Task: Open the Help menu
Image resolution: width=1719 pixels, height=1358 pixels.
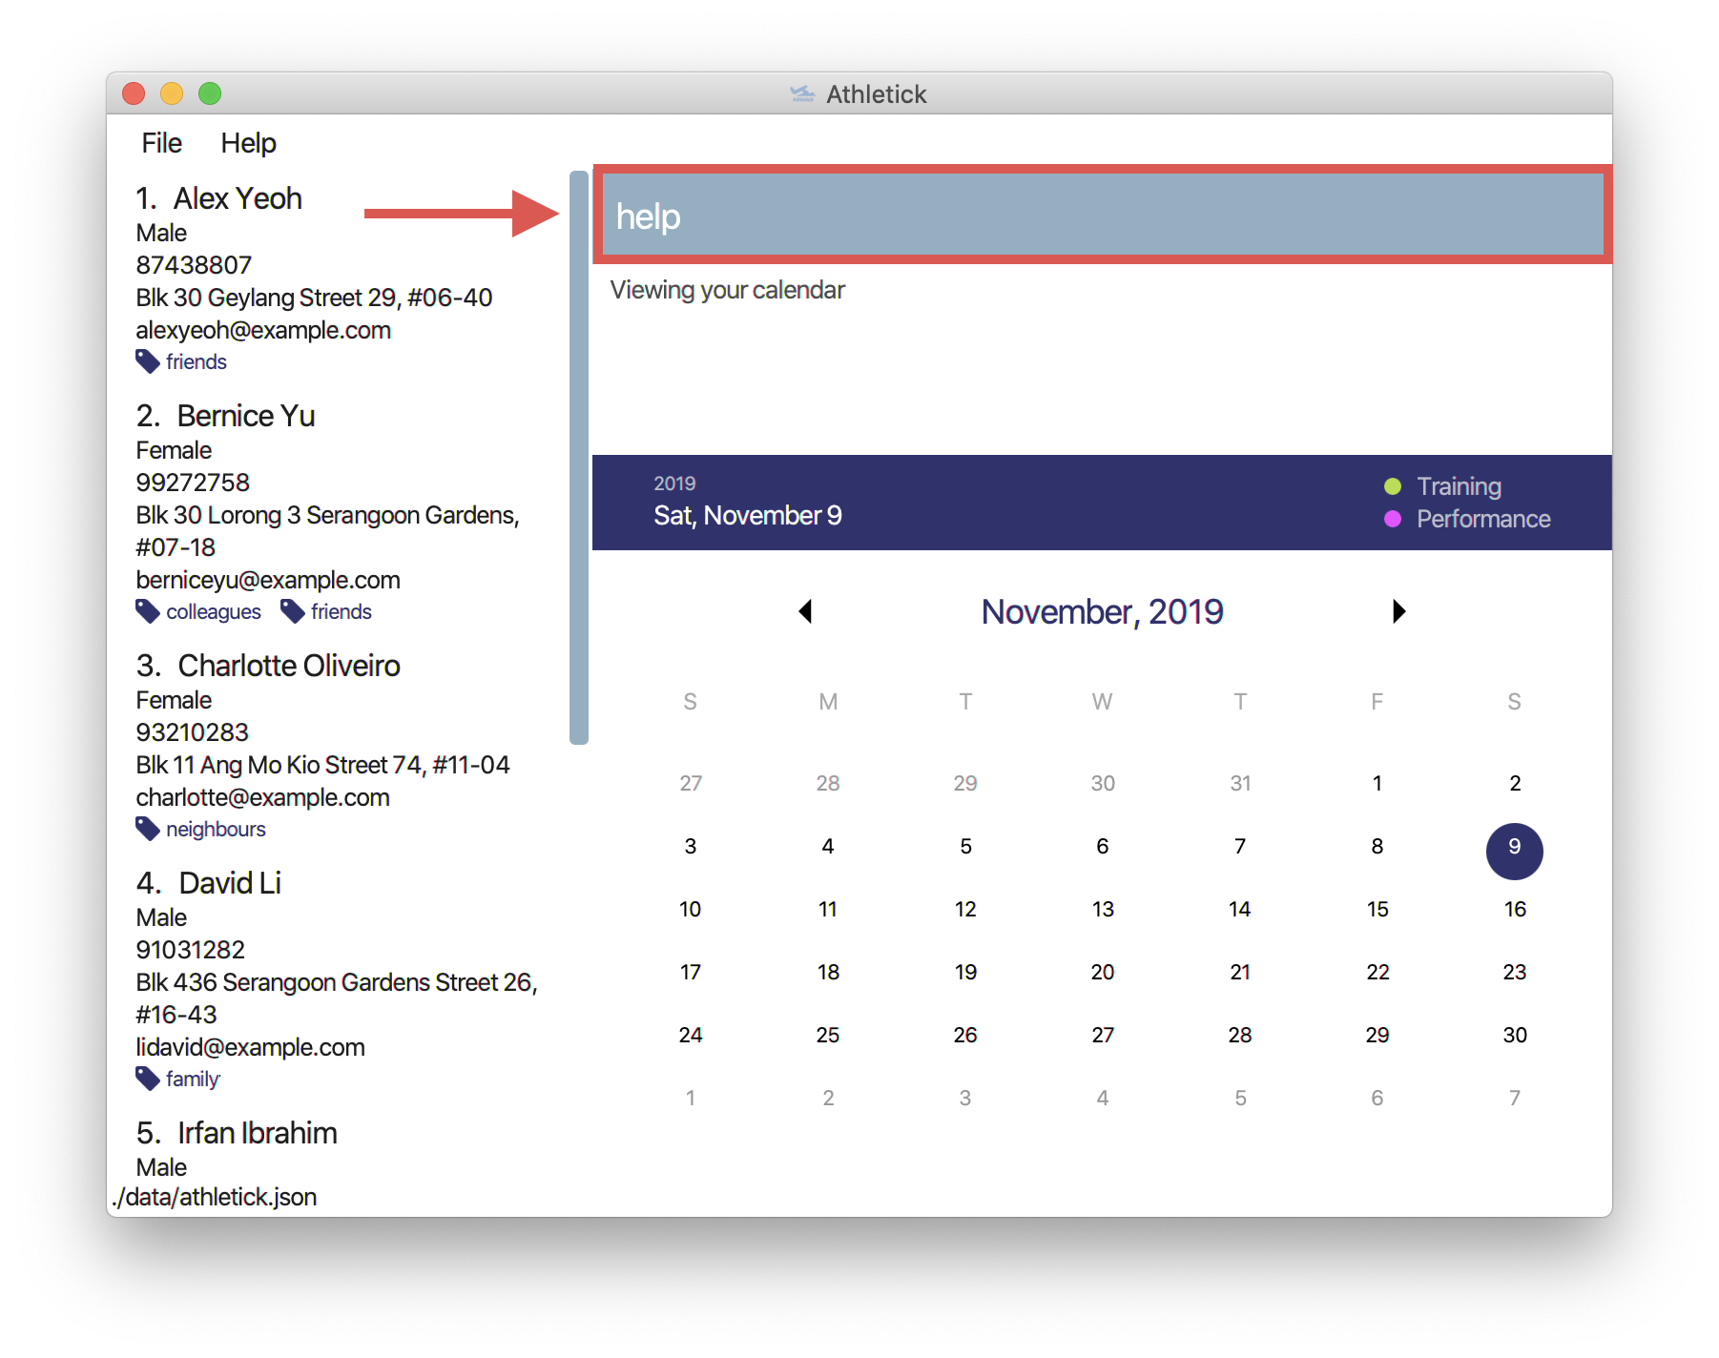Action: [x=248, y=143]
